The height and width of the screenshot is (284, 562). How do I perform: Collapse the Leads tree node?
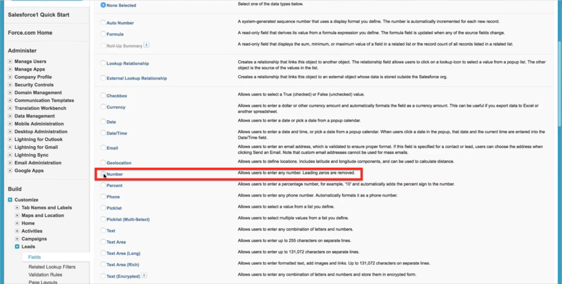click(x=17, y=246)
